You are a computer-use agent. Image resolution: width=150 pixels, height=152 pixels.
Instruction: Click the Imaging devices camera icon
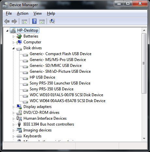click(19, 130)
